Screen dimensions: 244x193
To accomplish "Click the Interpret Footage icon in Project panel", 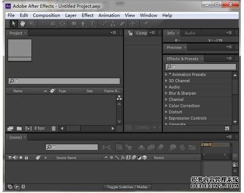I will (10, 129).
